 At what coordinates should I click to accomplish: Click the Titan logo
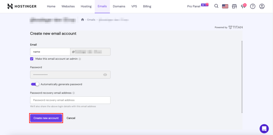click(236, 27)
